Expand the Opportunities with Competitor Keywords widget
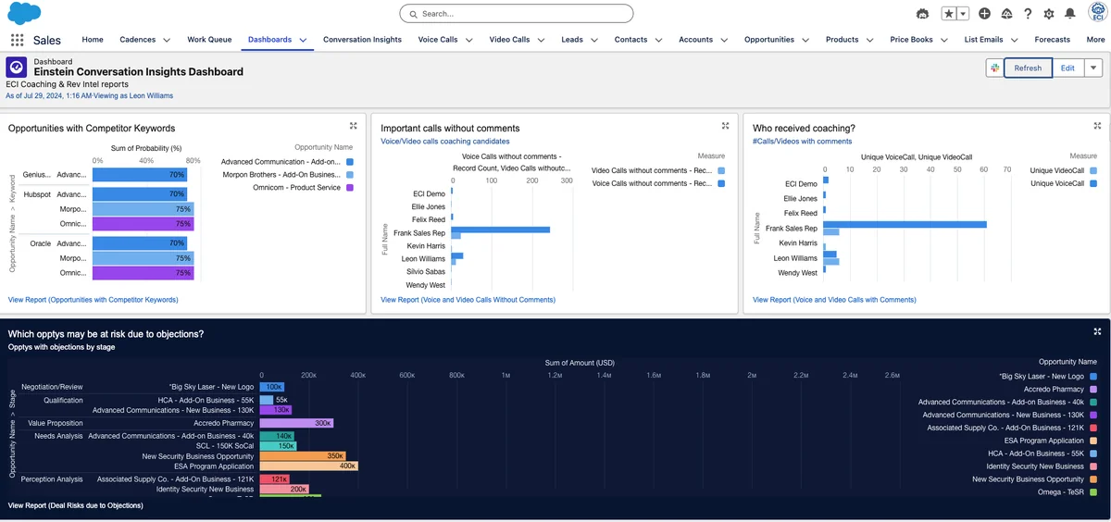1111x522 pixels. click(353, 126)
